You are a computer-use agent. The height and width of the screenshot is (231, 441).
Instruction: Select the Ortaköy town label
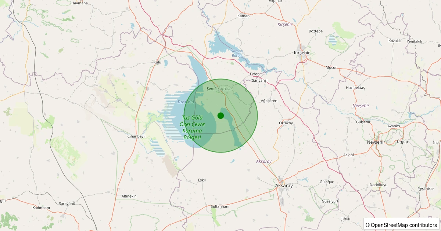[286, 123]
